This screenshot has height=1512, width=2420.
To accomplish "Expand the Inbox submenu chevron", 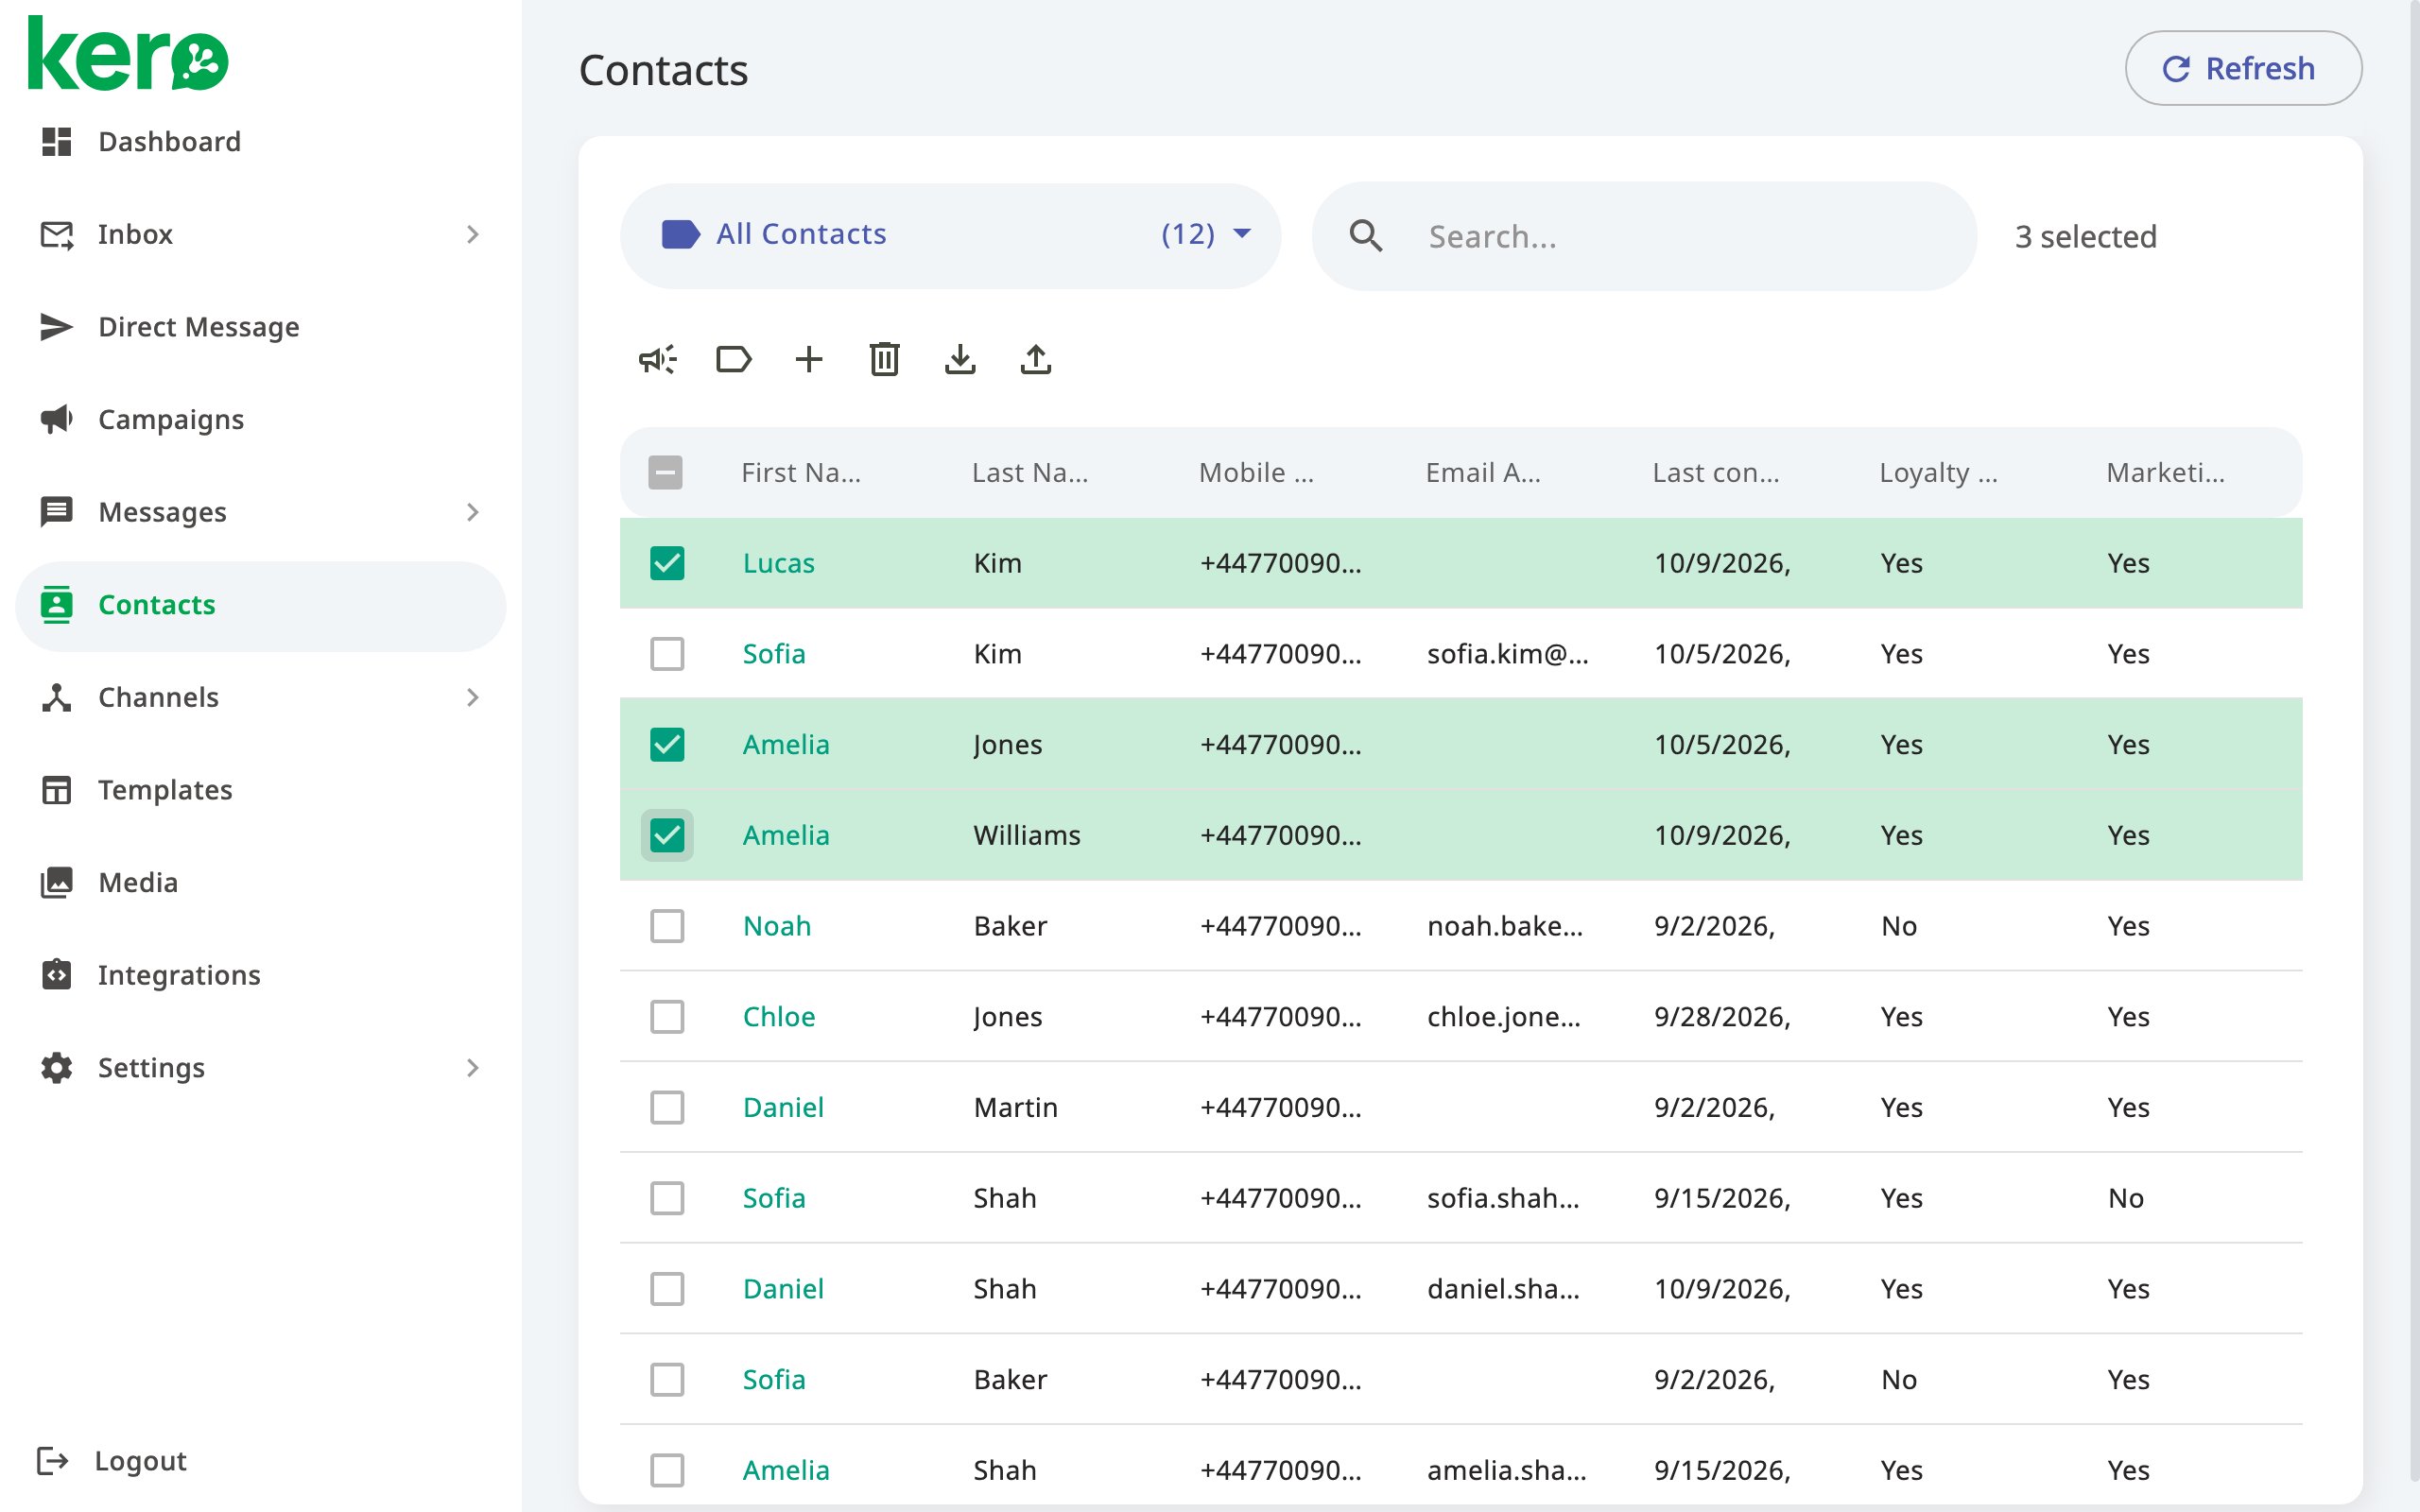I will point(473,234).
